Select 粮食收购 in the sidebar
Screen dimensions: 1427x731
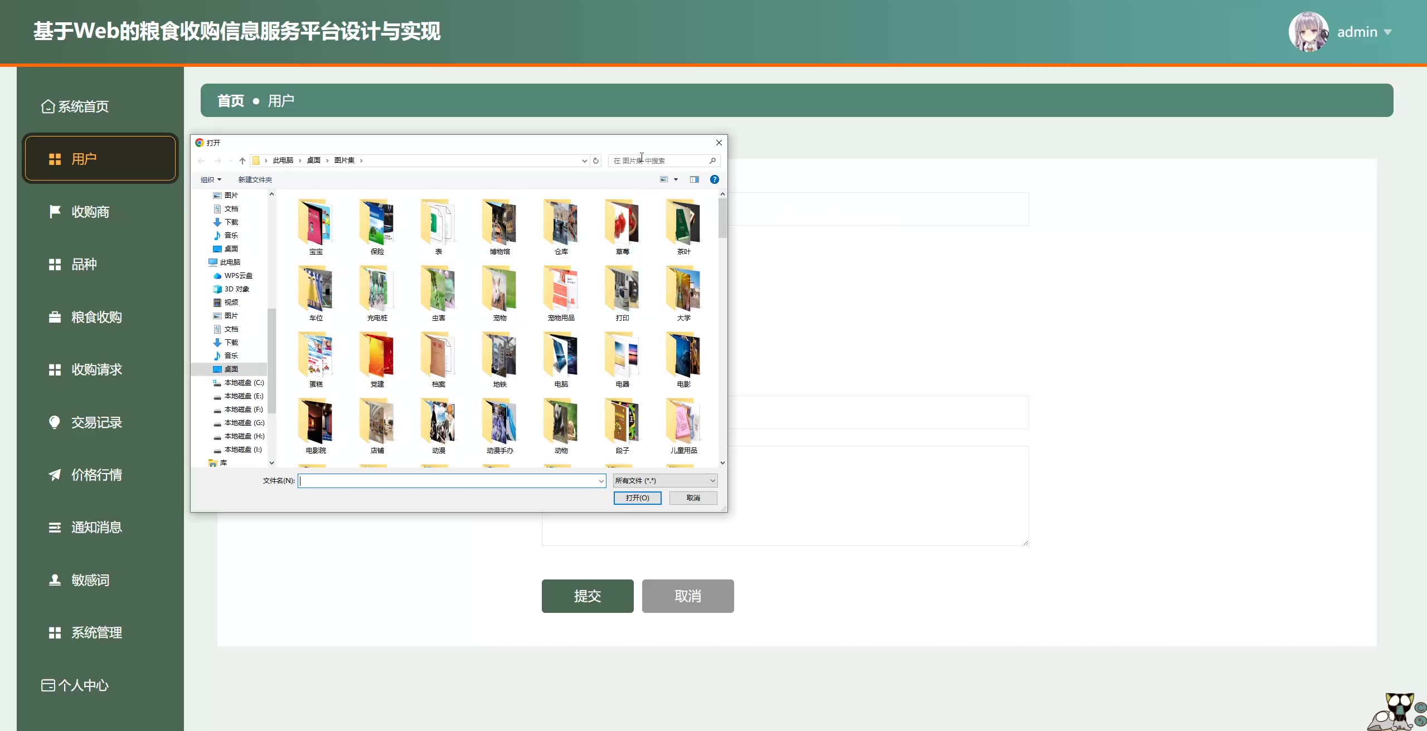(x=96, y=317)
